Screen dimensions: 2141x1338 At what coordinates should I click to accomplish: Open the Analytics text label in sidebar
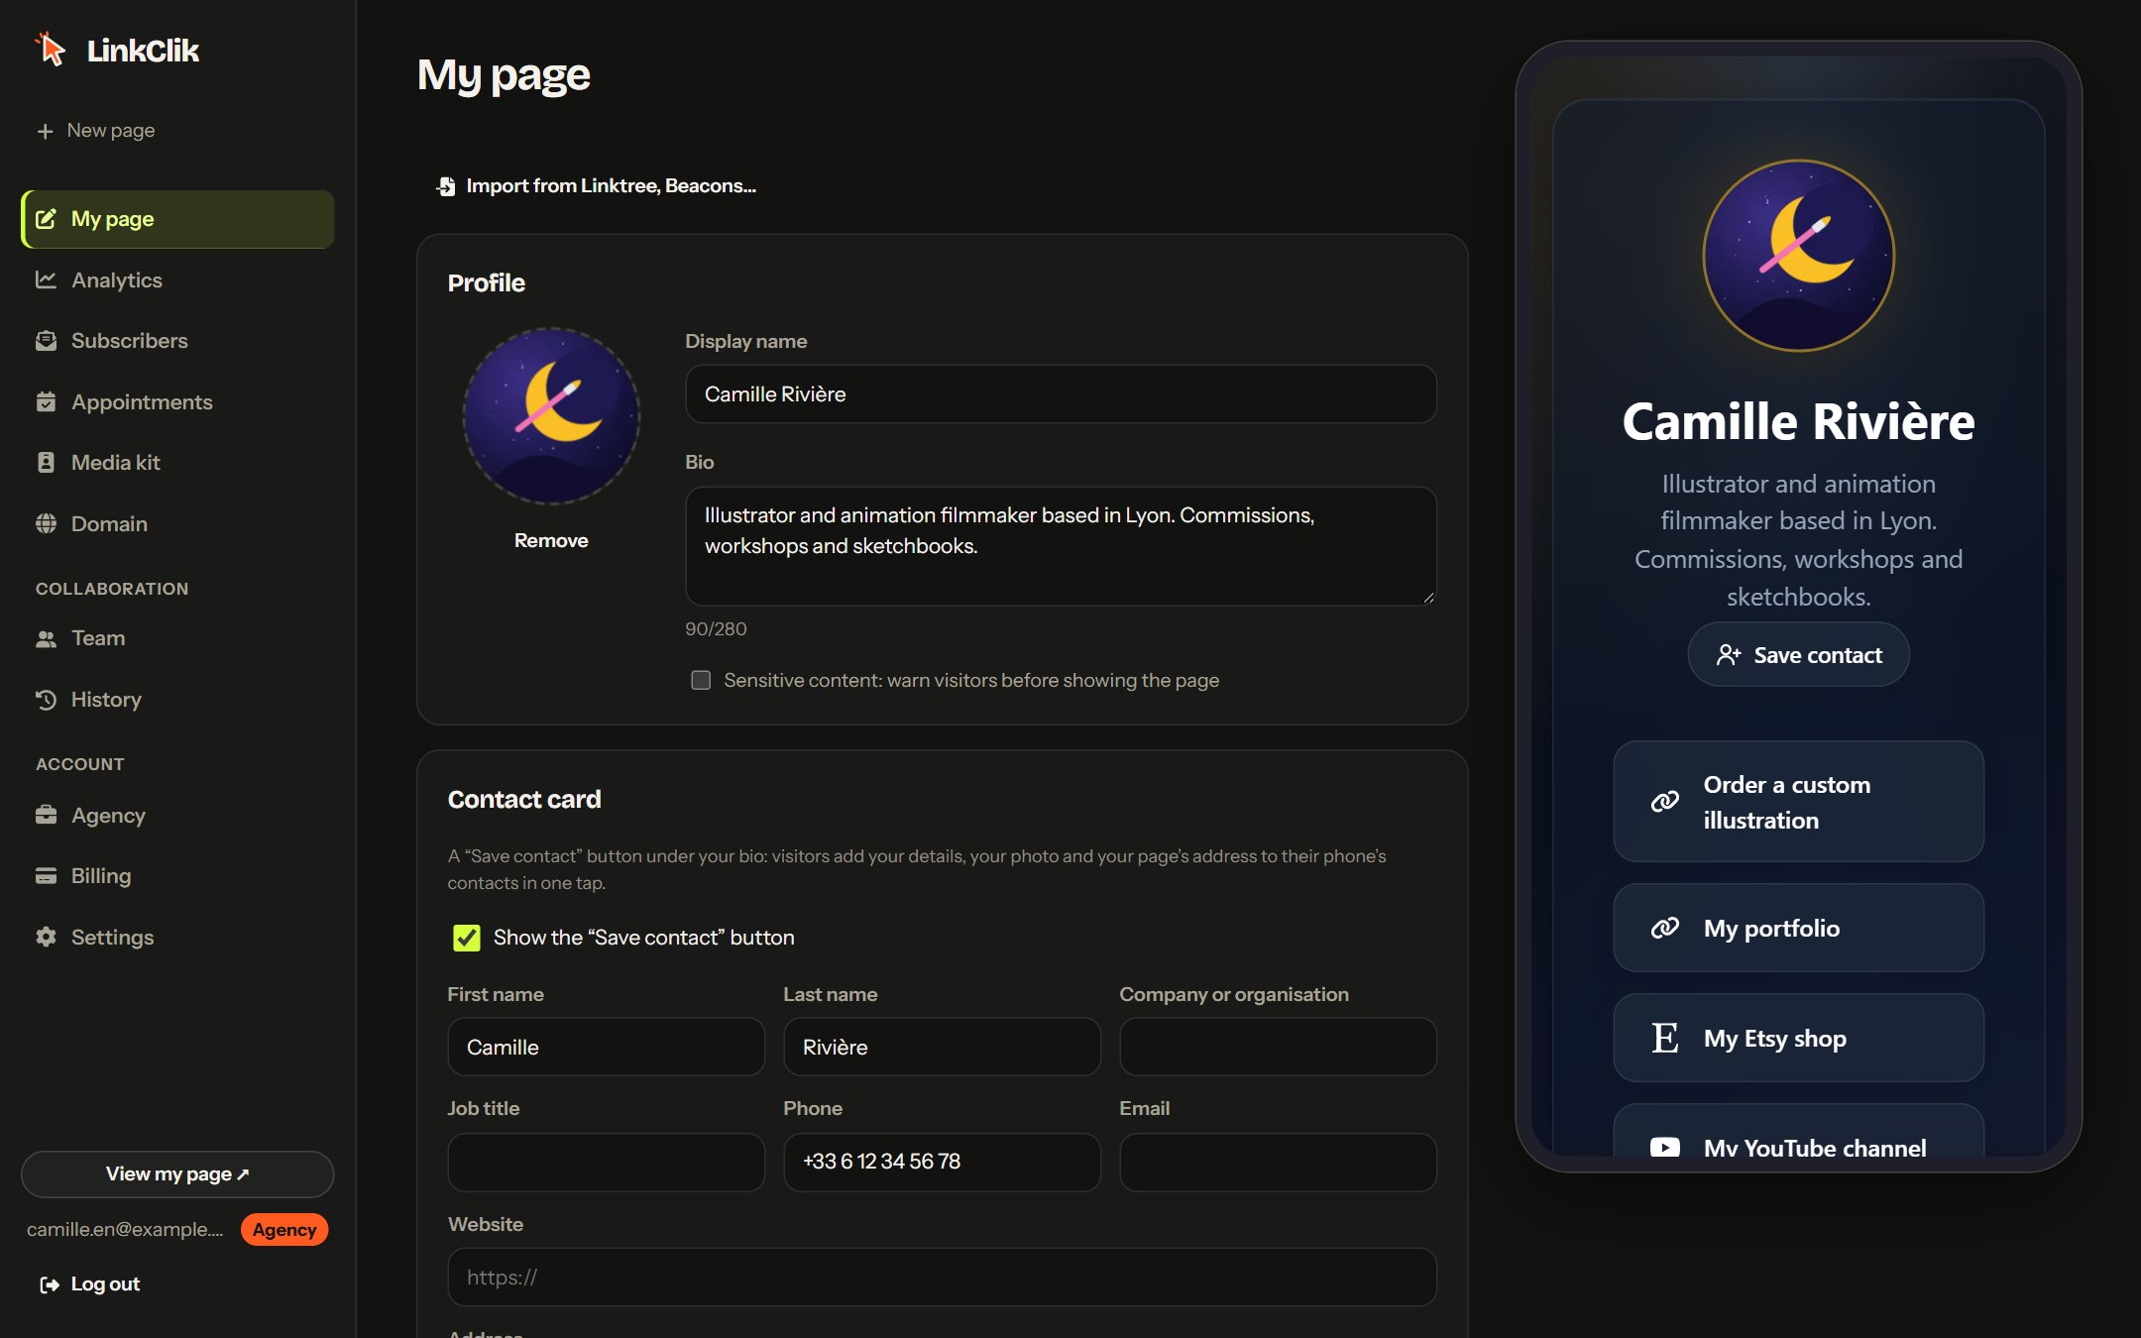pos(117,280)
